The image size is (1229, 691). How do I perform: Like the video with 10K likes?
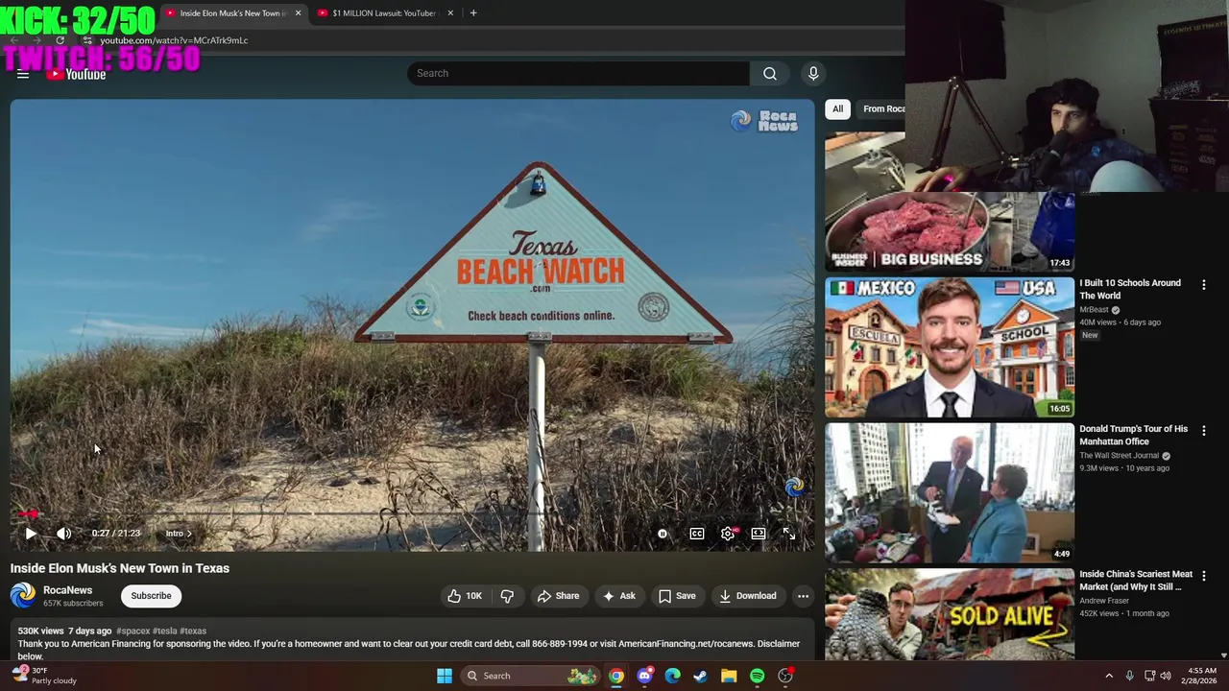tap(465, 596)
